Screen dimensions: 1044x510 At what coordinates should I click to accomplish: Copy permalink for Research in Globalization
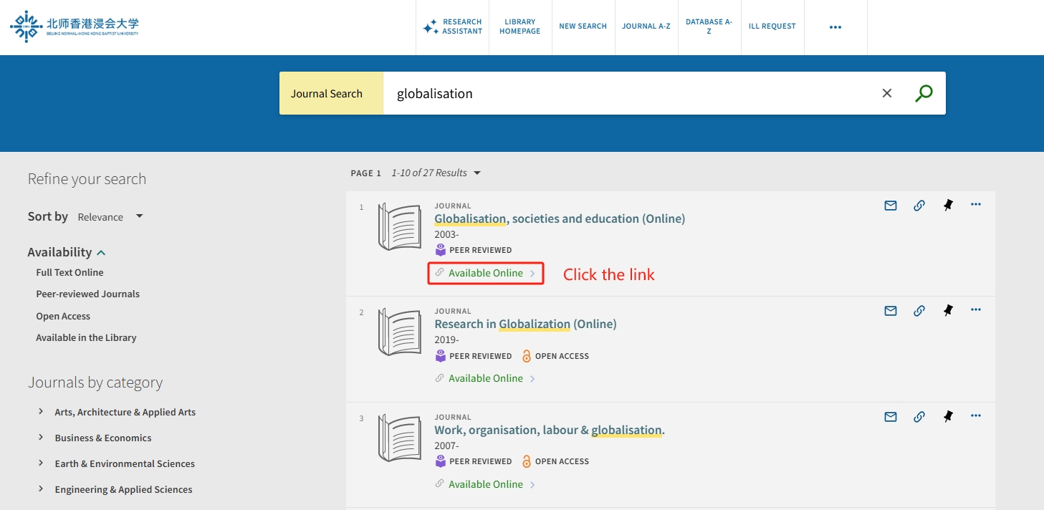[919, 311]
